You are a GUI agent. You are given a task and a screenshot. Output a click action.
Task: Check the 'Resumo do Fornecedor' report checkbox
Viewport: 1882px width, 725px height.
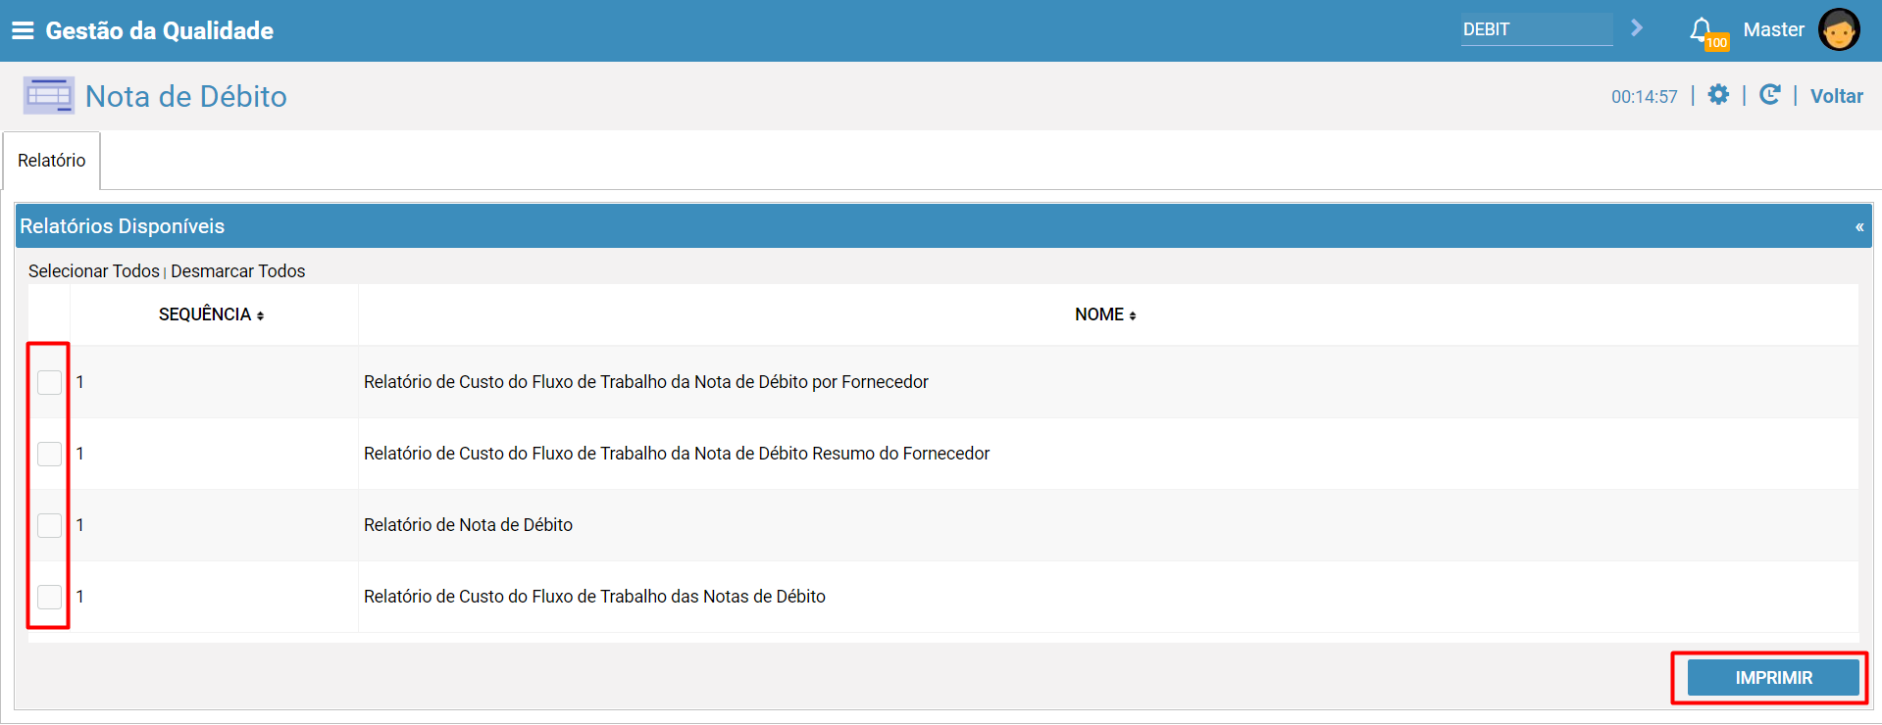click(x=49, y=454)
